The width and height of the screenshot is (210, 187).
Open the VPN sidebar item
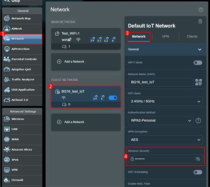point(22,170)
